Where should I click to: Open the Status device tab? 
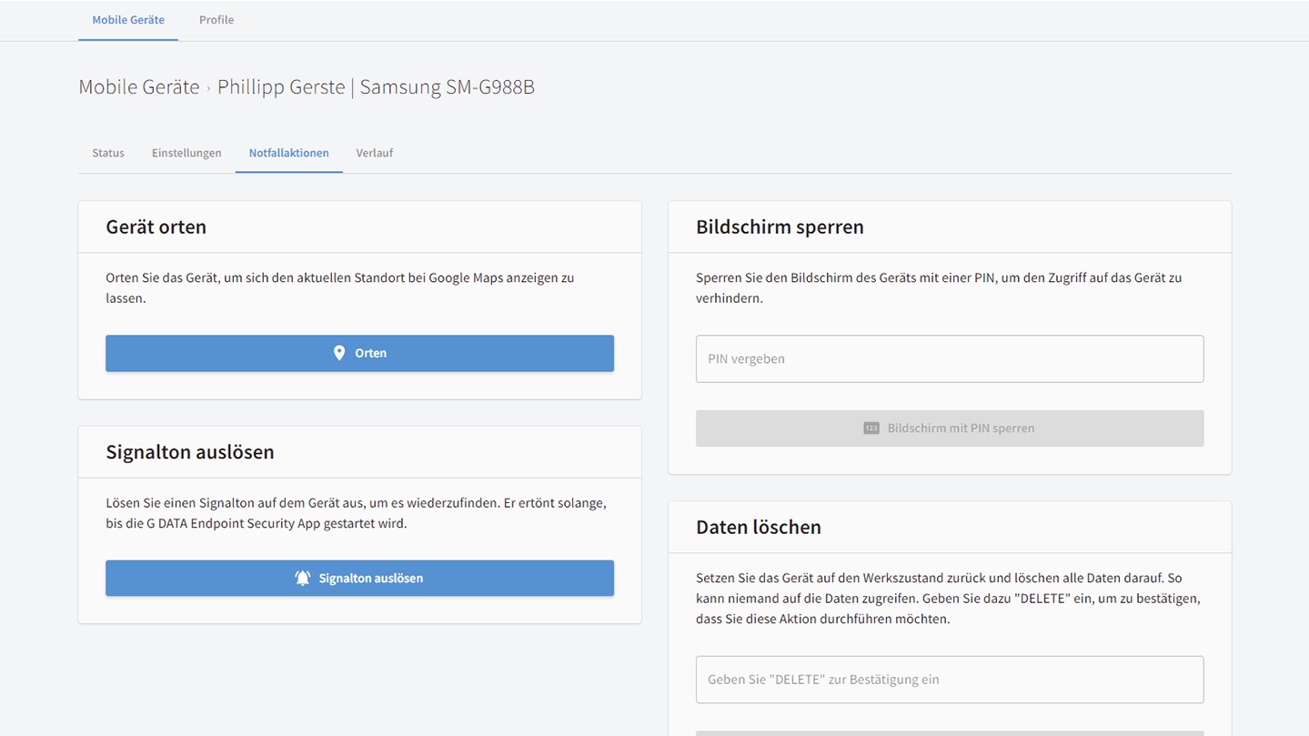point(108,153)
